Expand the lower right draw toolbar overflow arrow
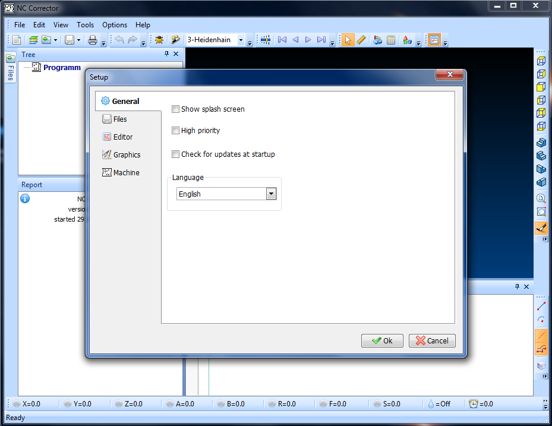 (x=545, y=376)
